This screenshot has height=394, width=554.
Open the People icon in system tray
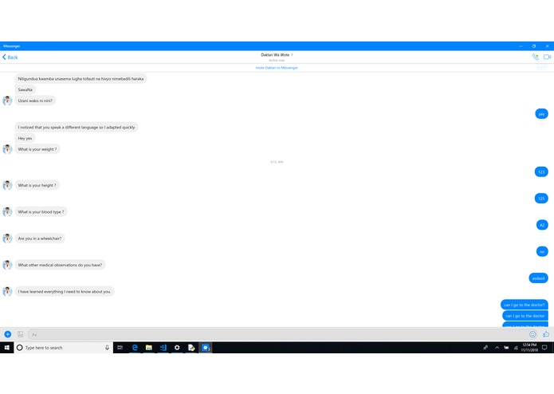pyautogui.click(x=485, y=348)
